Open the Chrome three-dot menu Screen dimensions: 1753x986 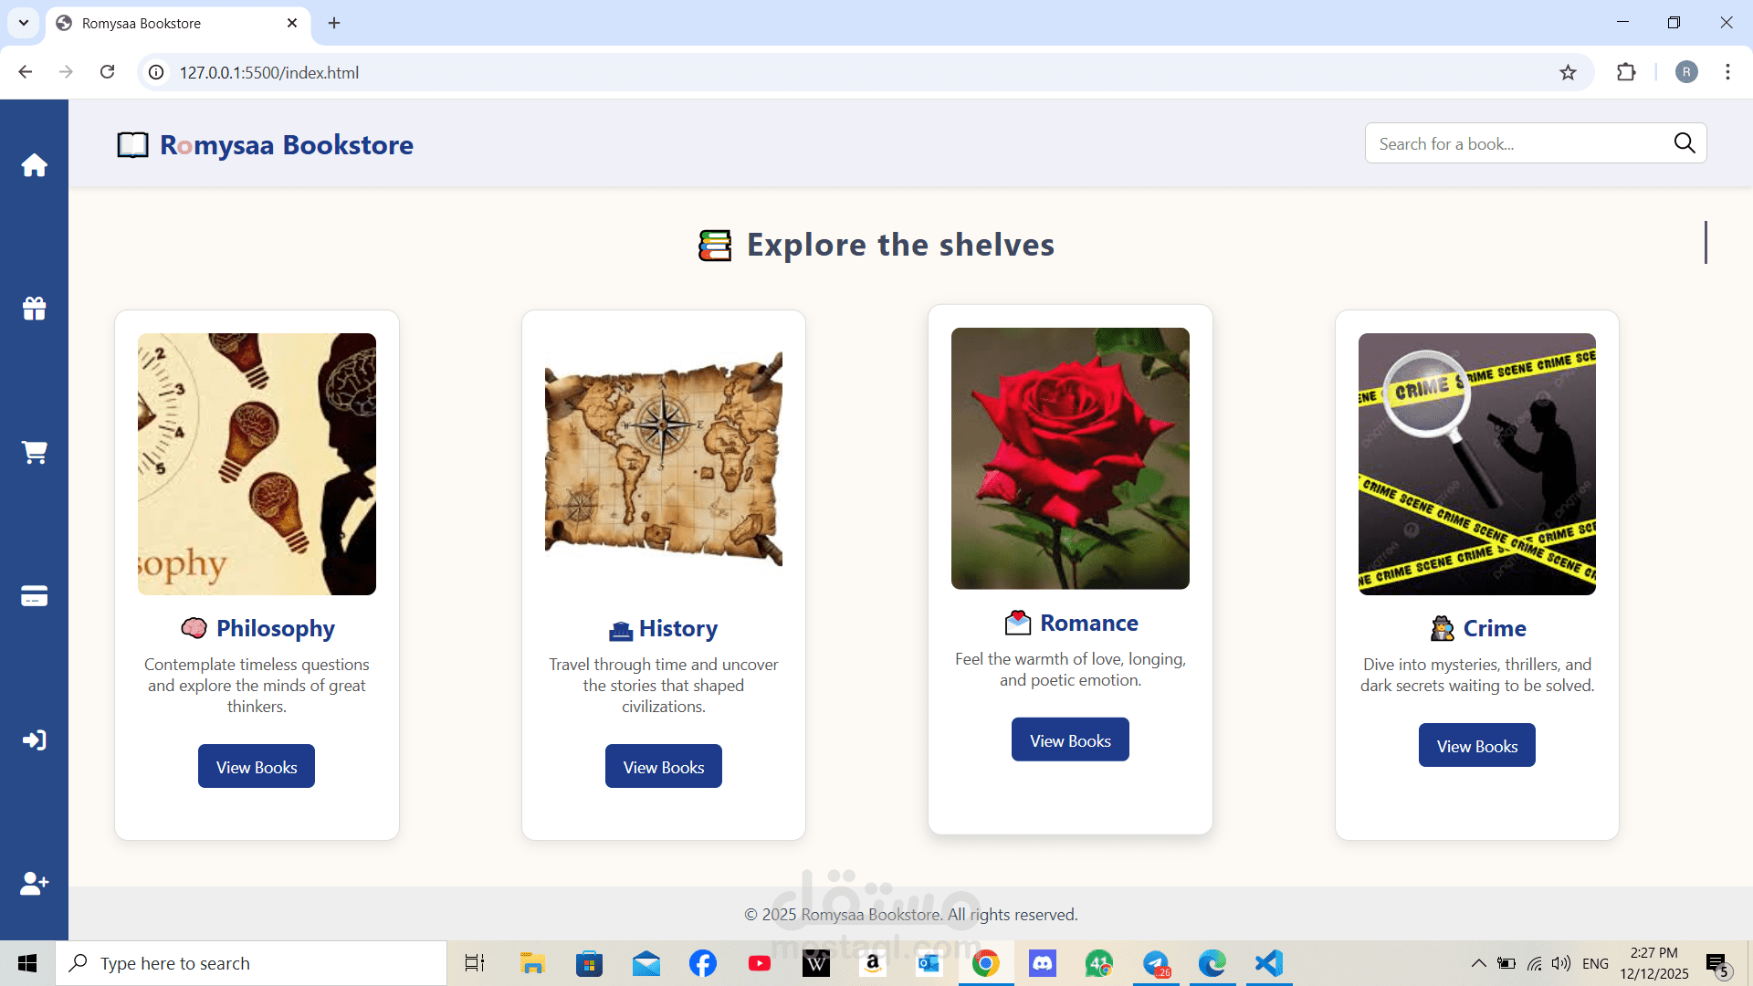[1728, 72]
